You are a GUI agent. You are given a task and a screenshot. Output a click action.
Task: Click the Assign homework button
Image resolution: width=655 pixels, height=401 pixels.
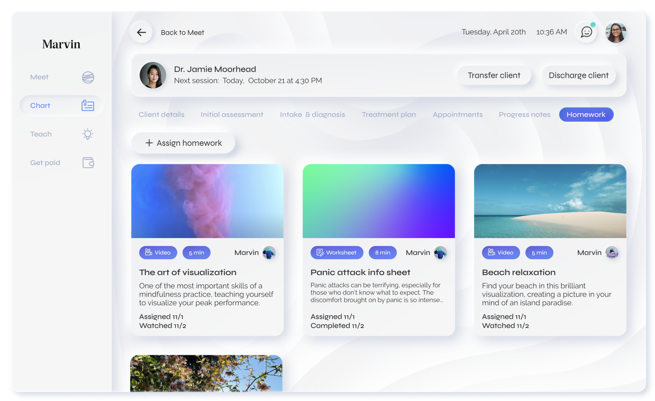click(183, 143)
